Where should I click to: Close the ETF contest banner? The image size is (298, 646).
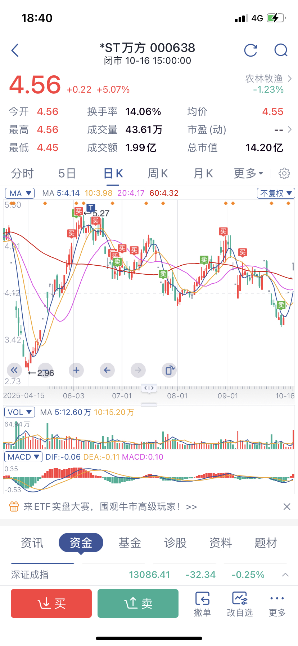(287, 507)
